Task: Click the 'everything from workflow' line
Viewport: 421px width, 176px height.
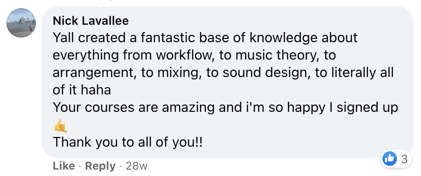Action: (194, 55)
